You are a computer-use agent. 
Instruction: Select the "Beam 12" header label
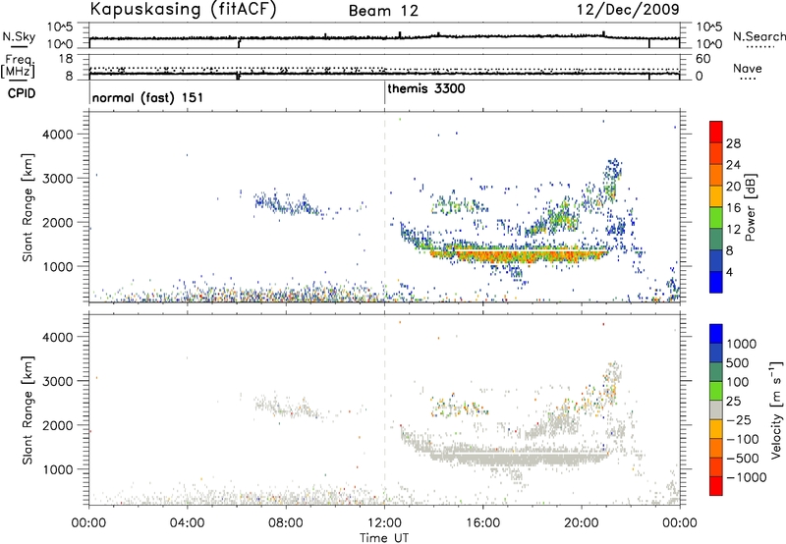coord(383,11)
